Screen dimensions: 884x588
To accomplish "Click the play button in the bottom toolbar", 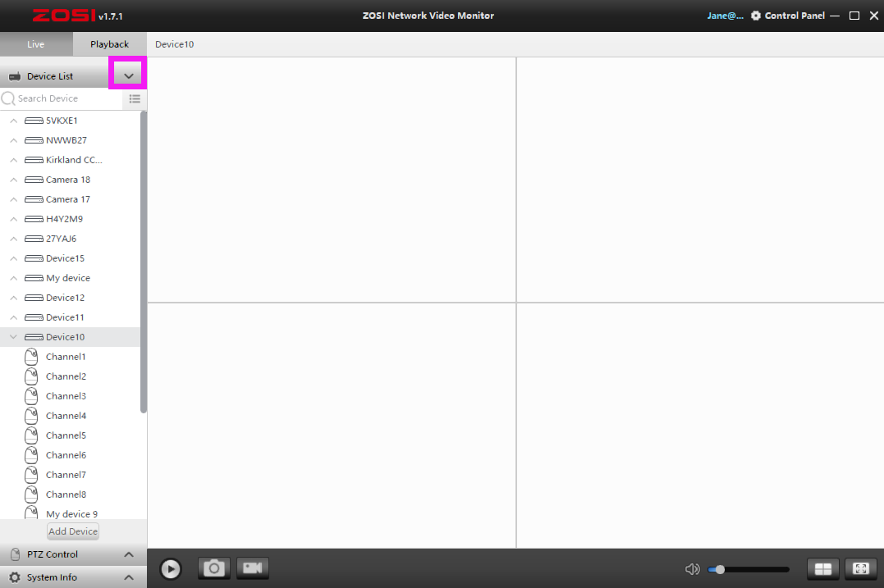I will (171, 568).
